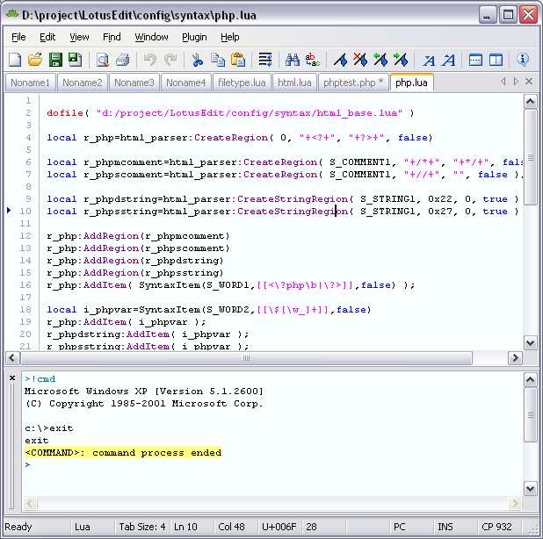Paste from the clipboard icon
Viewport: 543px width, 539px height.
(238, 60)
